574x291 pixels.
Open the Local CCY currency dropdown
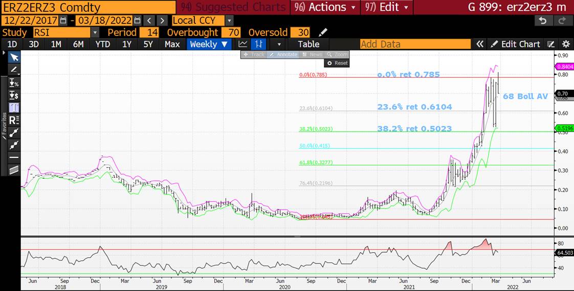(x=229, y=20)
